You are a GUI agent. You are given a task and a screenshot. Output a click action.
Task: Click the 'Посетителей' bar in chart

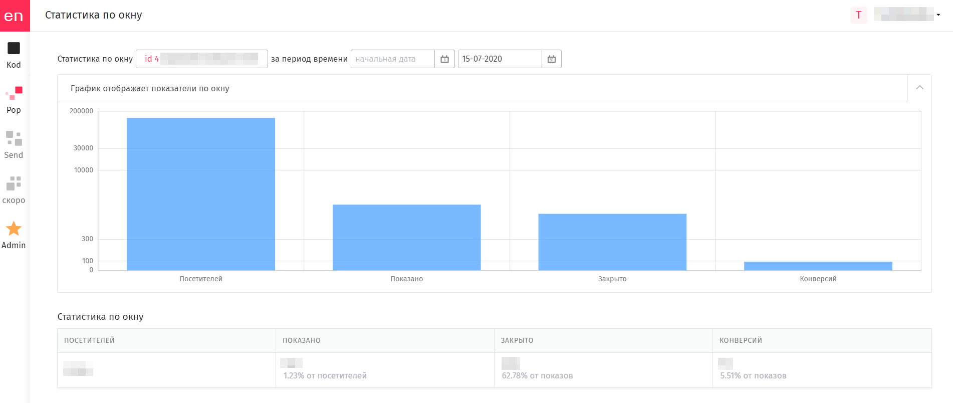[201, 194]
